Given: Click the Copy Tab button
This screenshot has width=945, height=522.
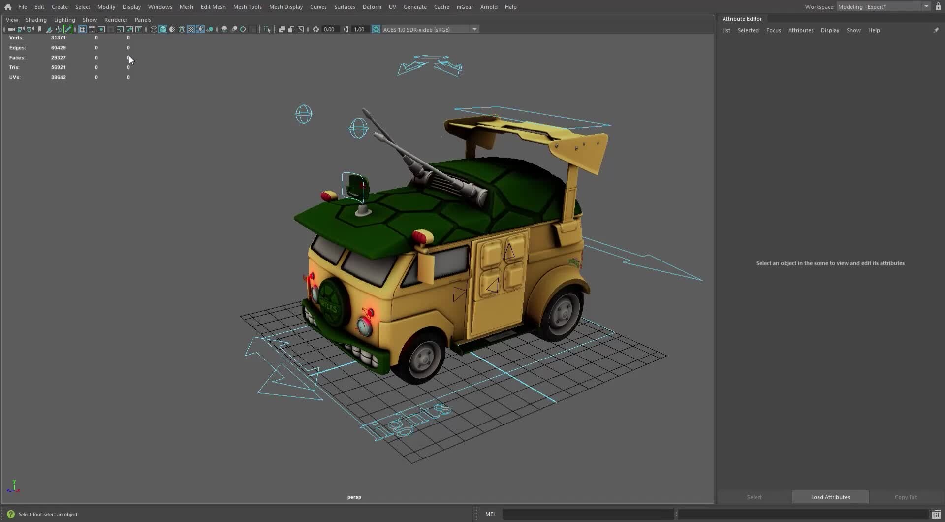Looking at the screenshot, I should 906,497.
